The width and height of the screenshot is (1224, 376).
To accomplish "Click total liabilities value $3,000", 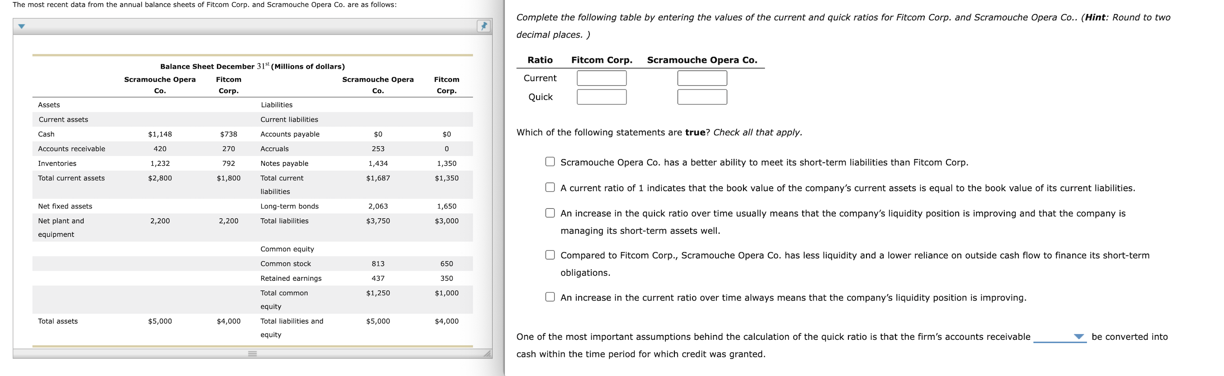I will pyautogui.click(x=447, y=221).
